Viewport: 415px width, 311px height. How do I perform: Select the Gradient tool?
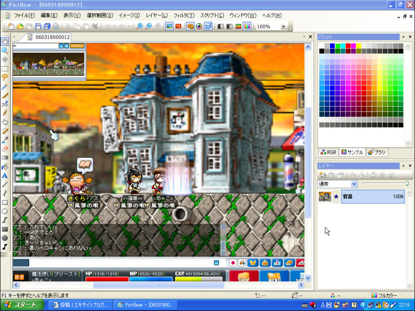click(5, 158)
